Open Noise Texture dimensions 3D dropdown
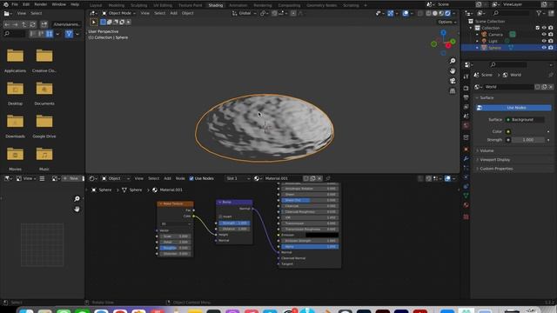The width and height of the screenshot is (557, 313). click(176, 224)
